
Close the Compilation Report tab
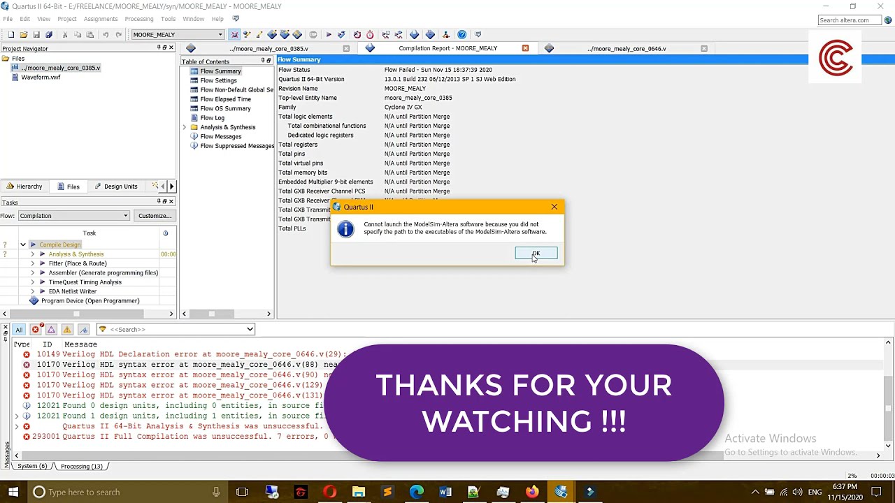click(x=525, y=48)
